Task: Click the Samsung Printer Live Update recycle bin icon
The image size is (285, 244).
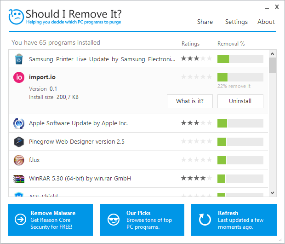Action: (19, 59)
